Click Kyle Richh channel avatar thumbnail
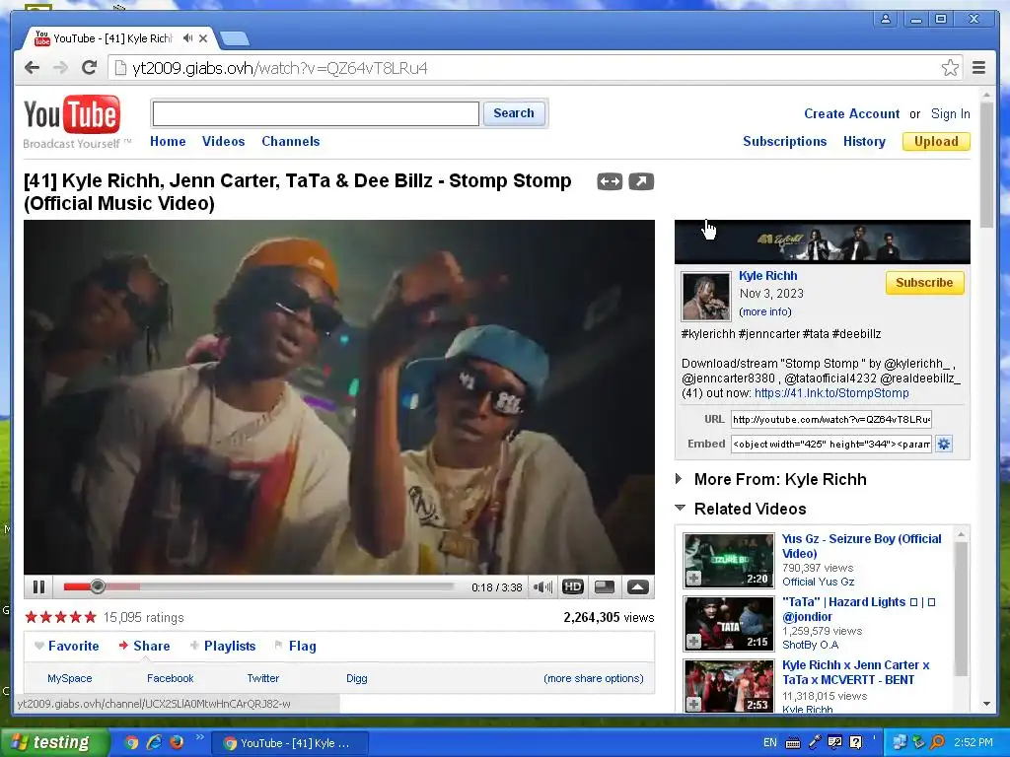Image resolution: width=1010 pixels, height=757 pixels. 706,296
